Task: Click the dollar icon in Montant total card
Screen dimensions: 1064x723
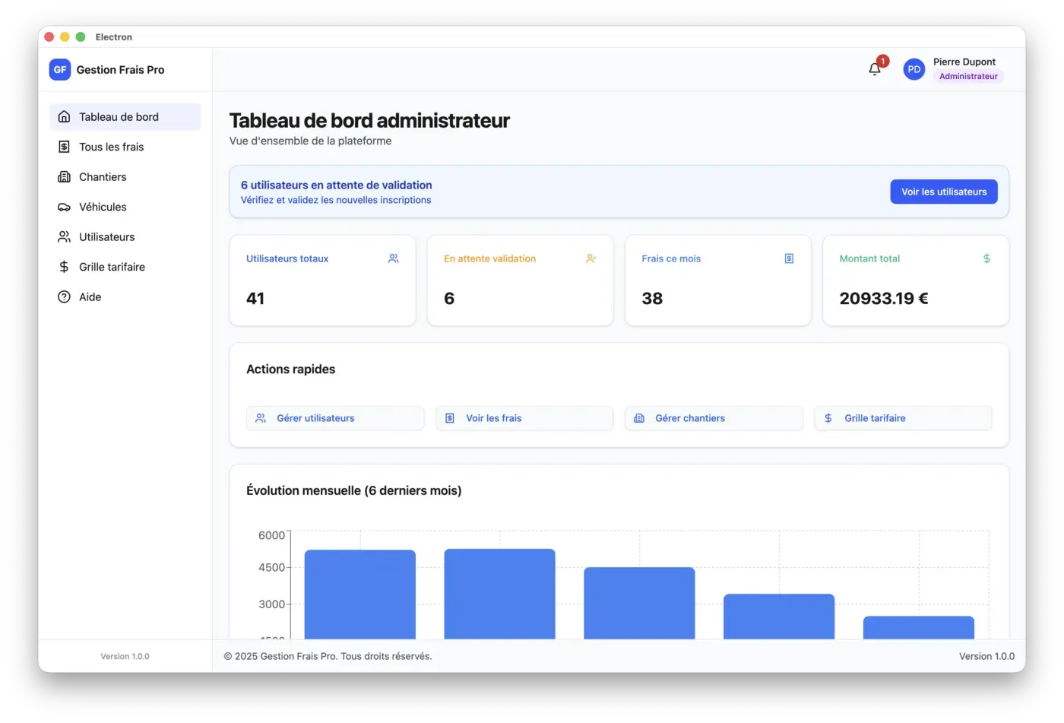Action: tap(986, 258)
